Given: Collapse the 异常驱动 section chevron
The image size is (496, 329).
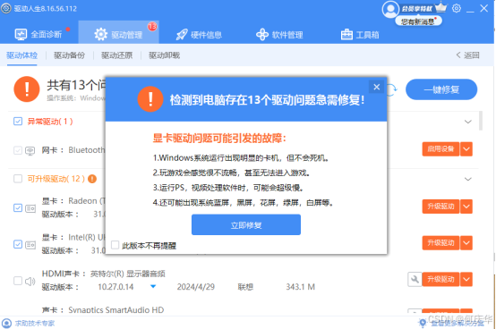Looking at the screenshot, I should pos(468,122).
